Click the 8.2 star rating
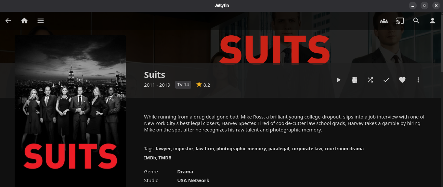The width and height of the screenshot is (443, 187). point(203,85)
